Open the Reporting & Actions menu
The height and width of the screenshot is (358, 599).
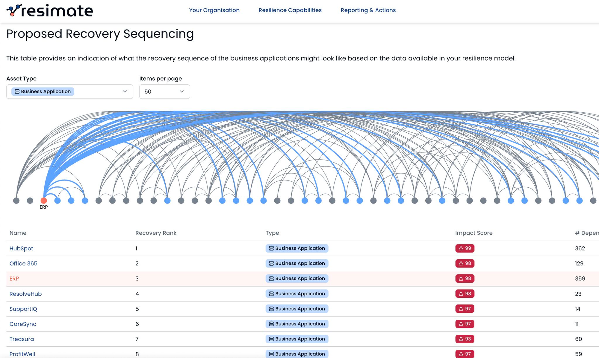point(368,10)
